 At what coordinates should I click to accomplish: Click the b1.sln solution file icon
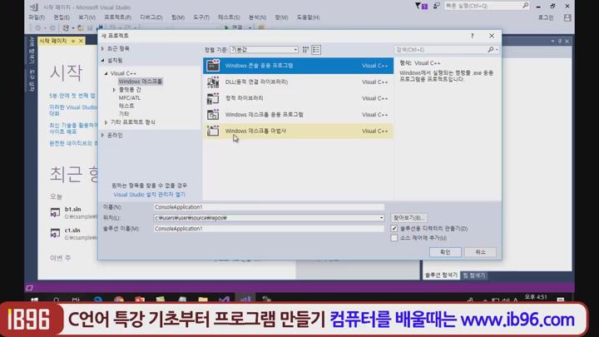click(x=55, y=212)
